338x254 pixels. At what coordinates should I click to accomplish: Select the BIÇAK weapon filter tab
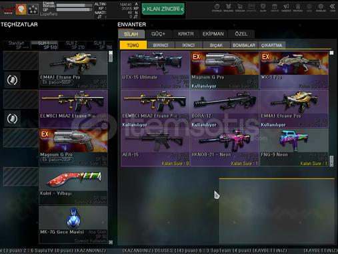216,45
